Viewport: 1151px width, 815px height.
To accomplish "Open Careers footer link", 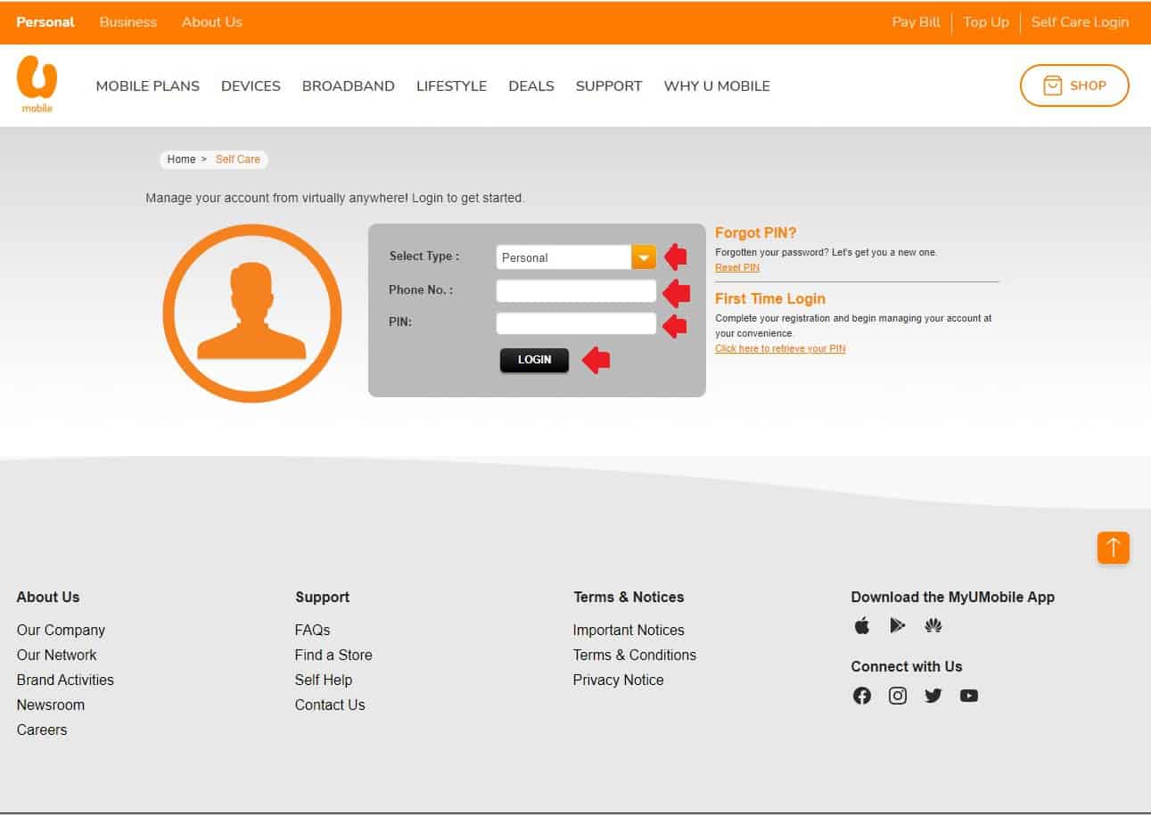I will point(42,729).
